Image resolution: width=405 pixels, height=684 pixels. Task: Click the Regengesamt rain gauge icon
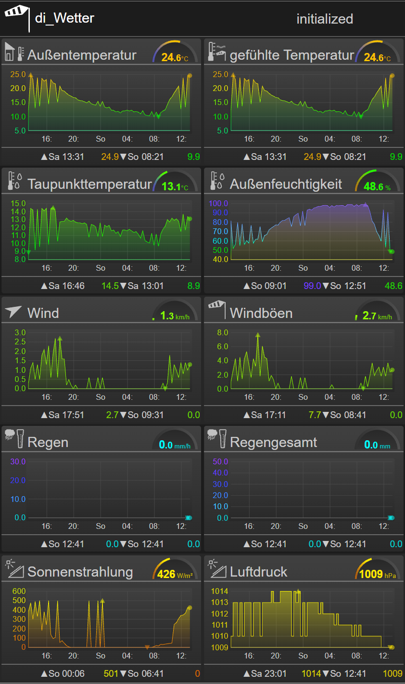[x=216, y=439]
